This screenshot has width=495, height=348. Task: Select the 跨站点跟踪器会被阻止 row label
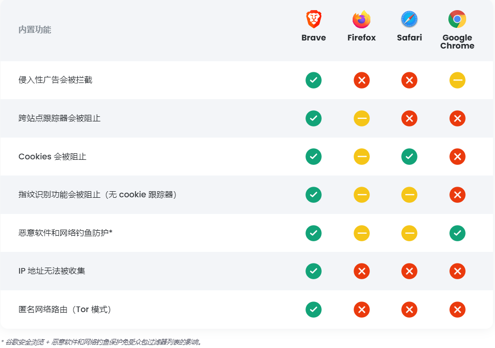[x=59, y=118]
